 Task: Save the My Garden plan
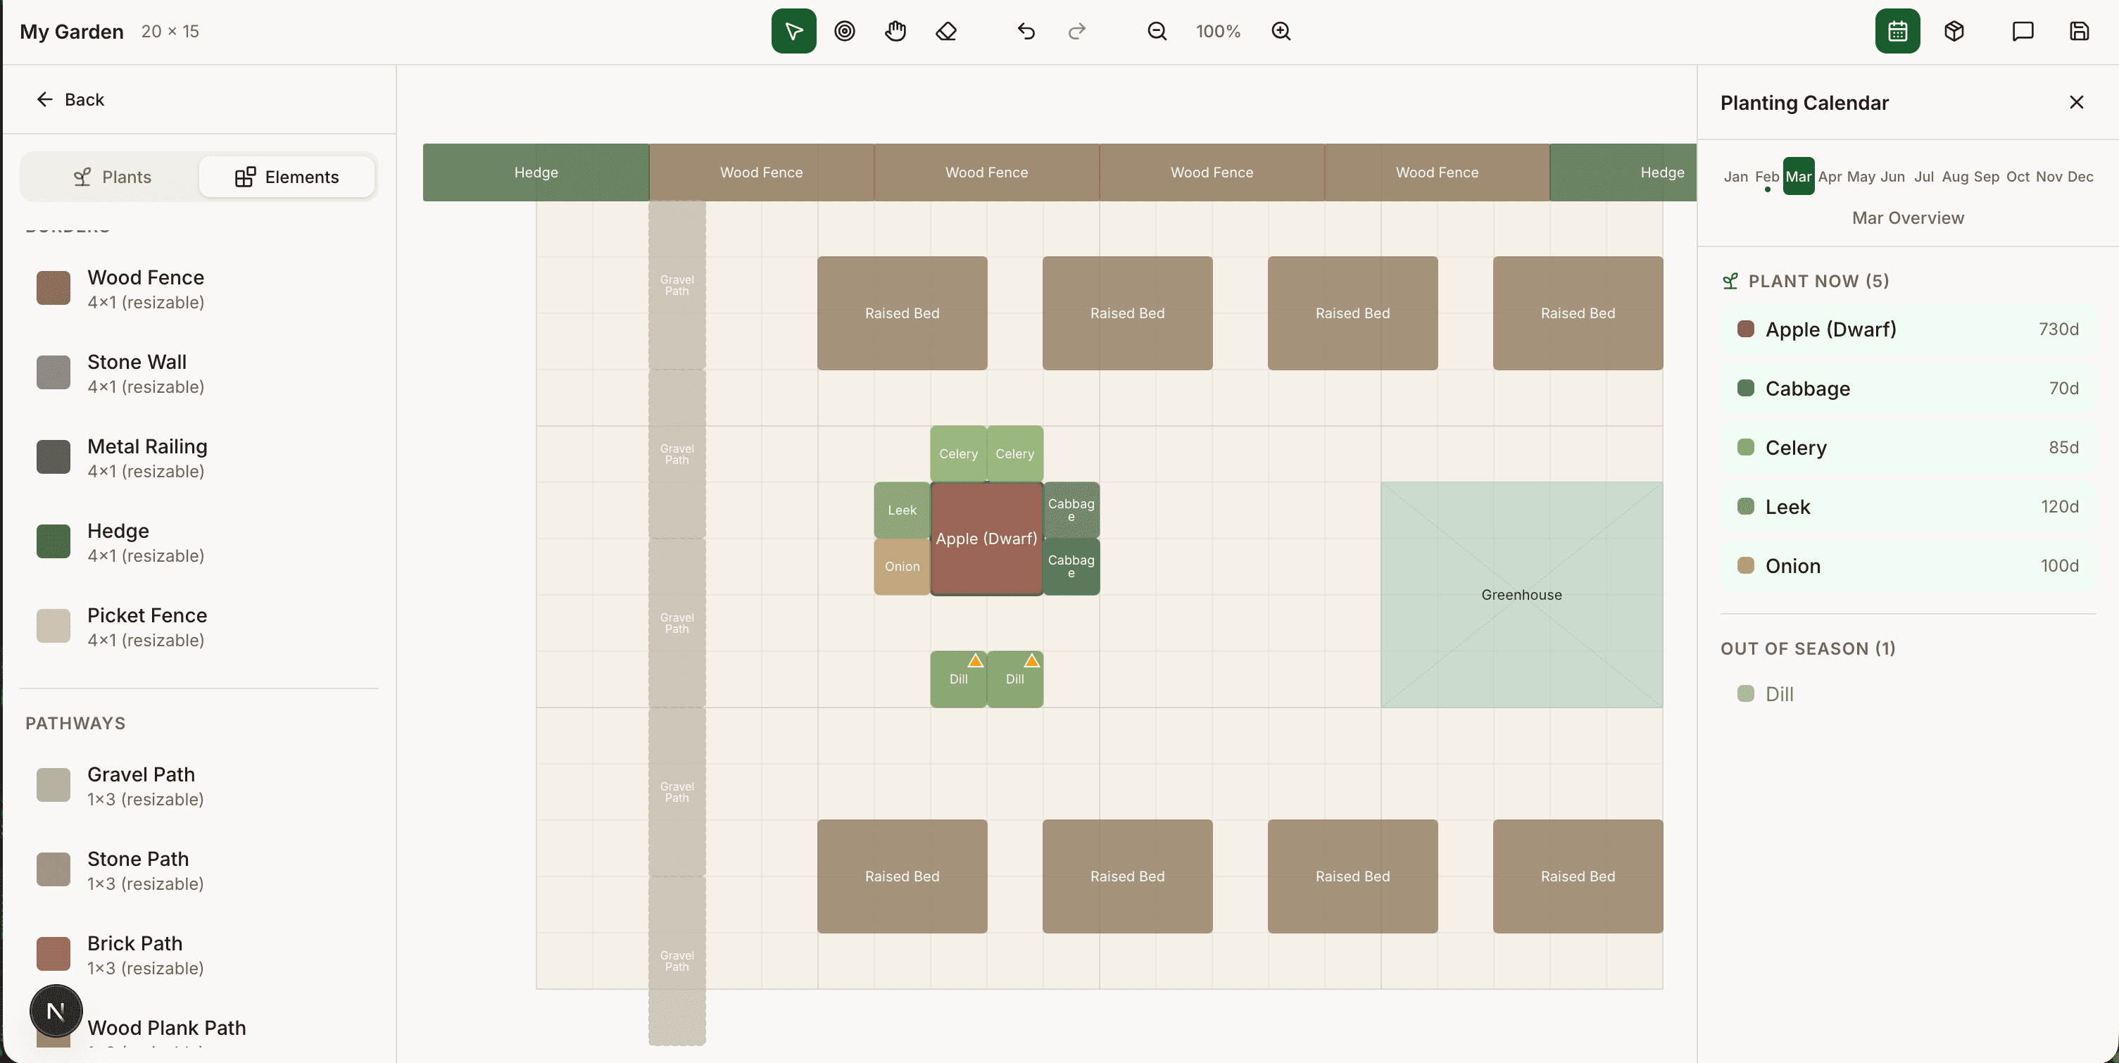2080,31
